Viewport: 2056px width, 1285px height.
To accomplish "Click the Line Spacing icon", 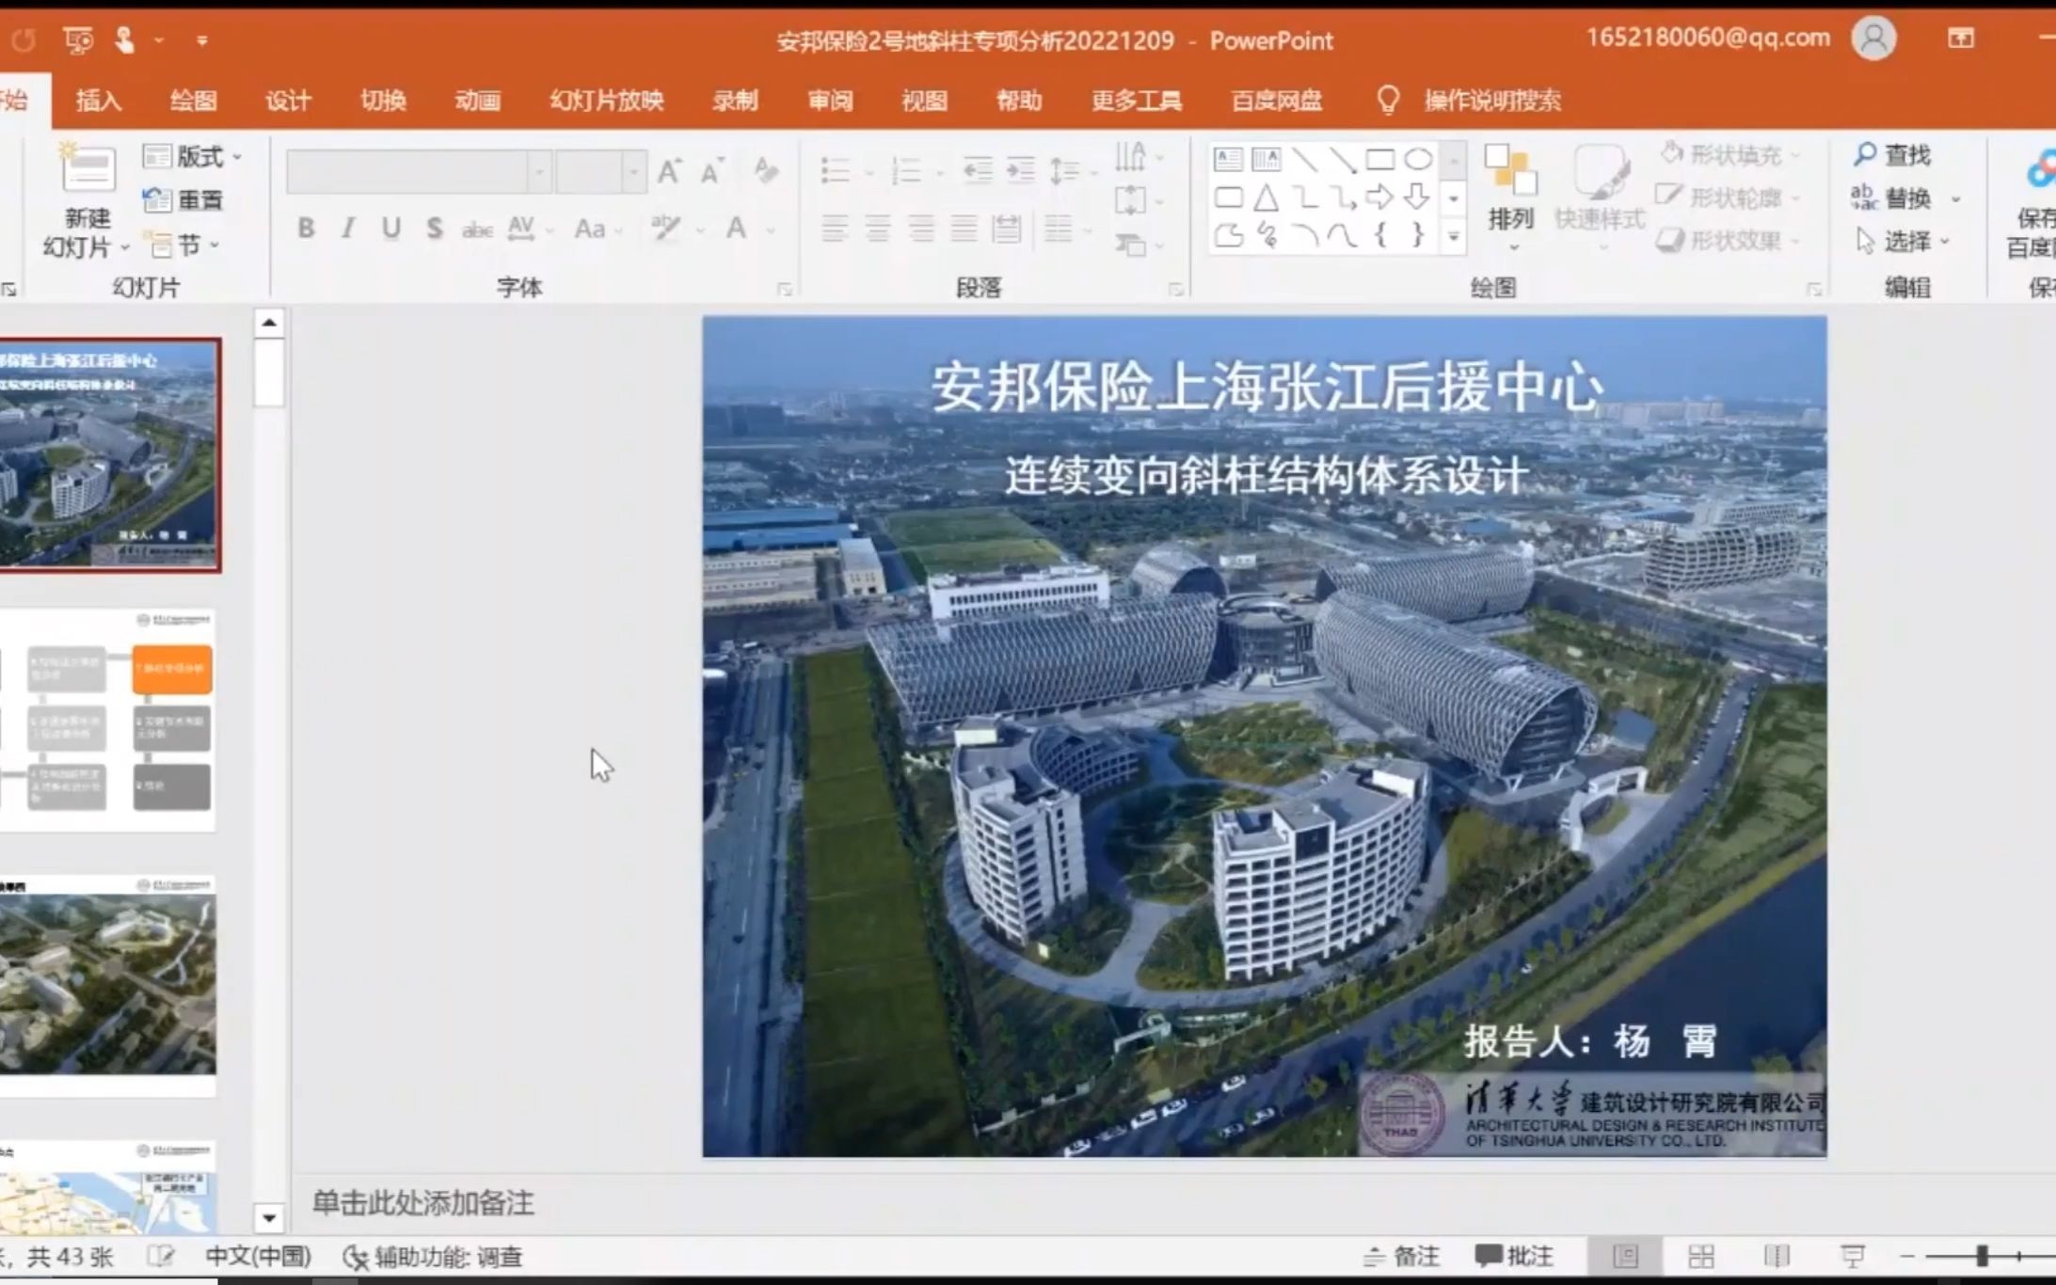I will 1065,170.
